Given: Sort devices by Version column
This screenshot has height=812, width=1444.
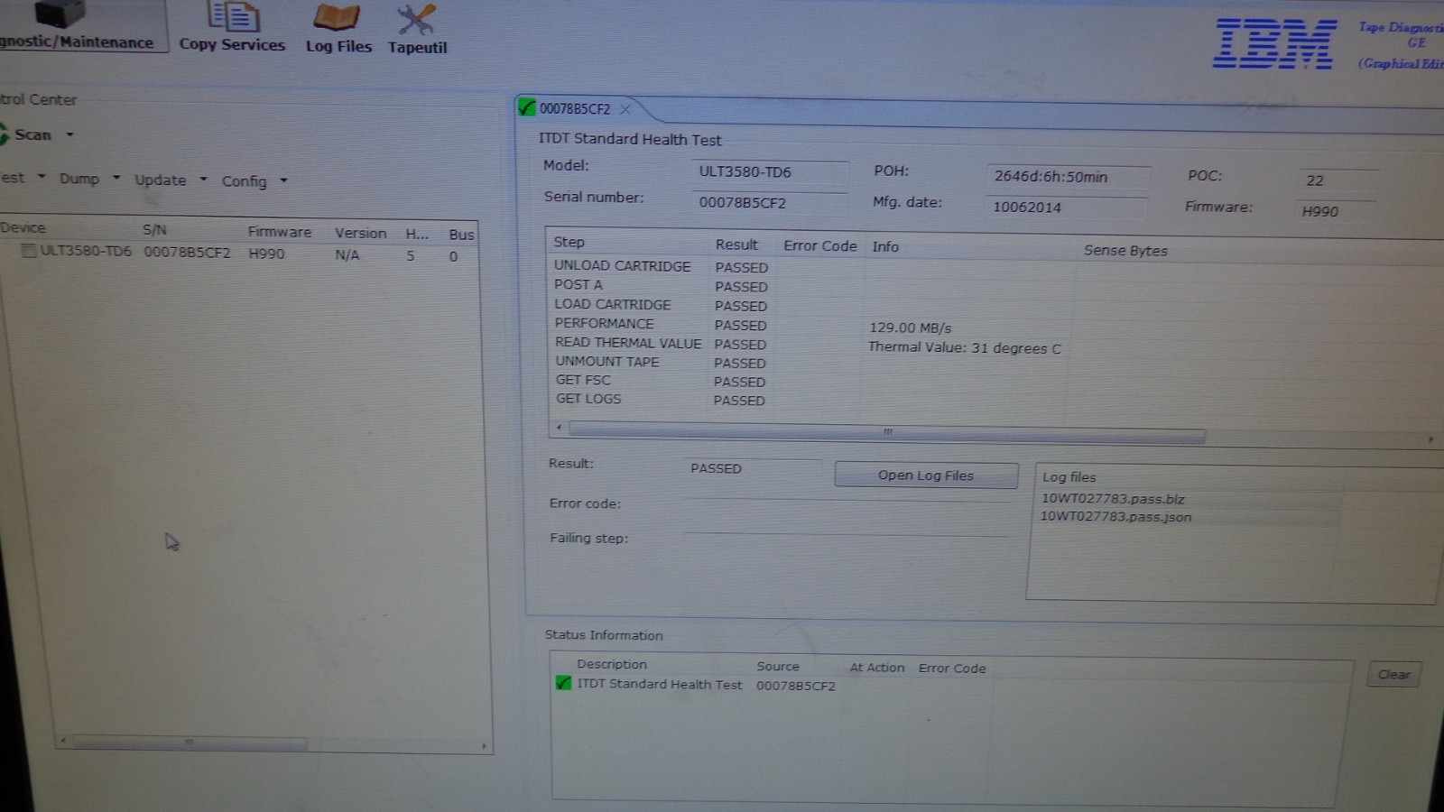Looking at the screenshot, I should (x=360, y=233).
